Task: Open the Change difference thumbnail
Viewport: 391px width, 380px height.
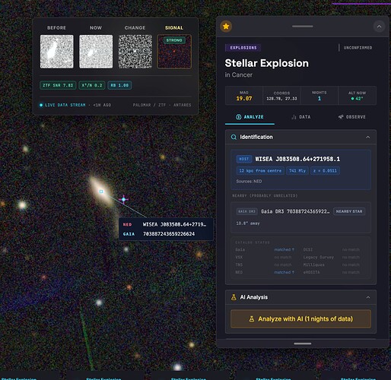Action: (135, 52)
